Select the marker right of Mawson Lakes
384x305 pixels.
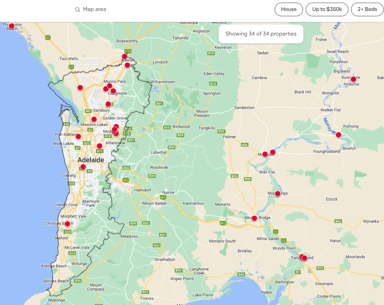pos(94,119)
